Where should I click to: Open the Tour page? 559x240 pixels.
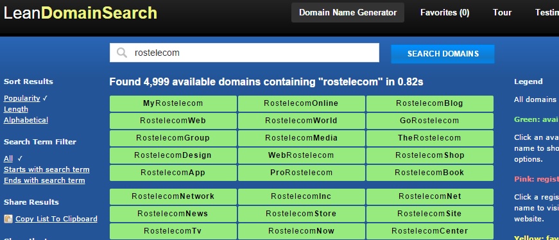[x=502, y=12]
